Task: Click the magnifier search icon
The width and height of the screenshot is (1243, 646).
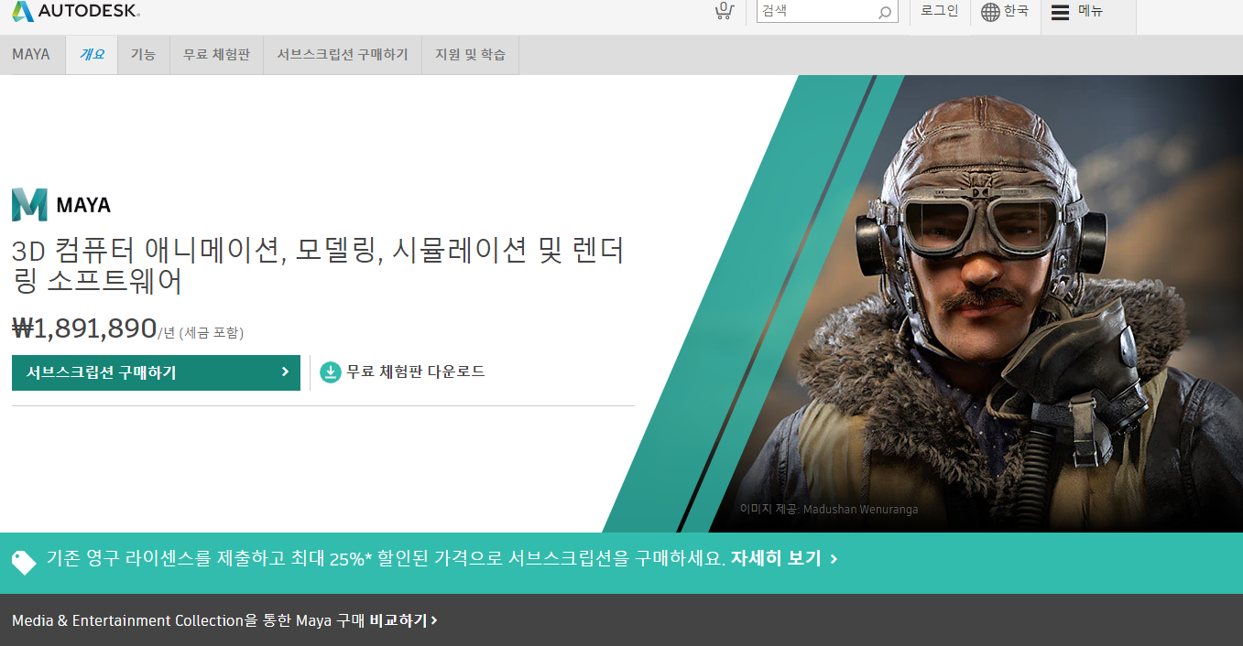Action: click(885, 12)
